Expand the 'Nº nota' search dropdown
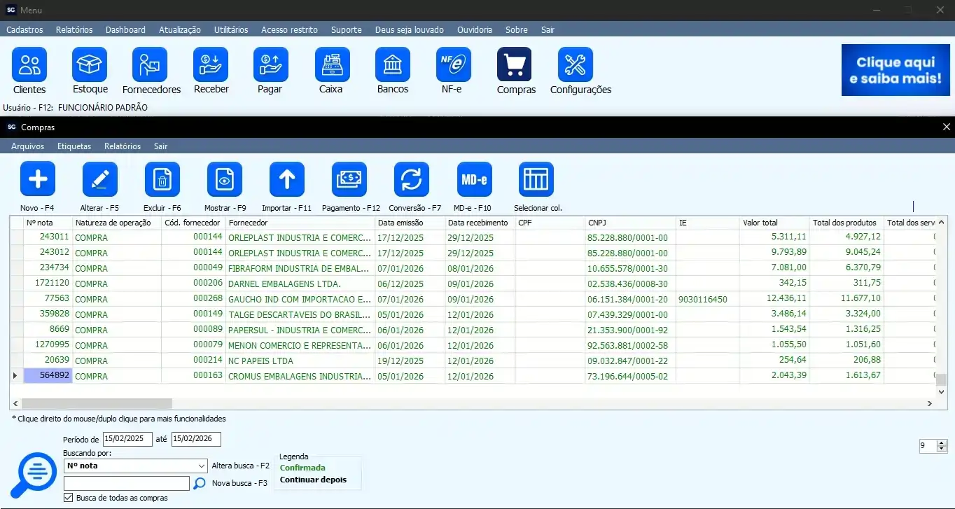 200,466
